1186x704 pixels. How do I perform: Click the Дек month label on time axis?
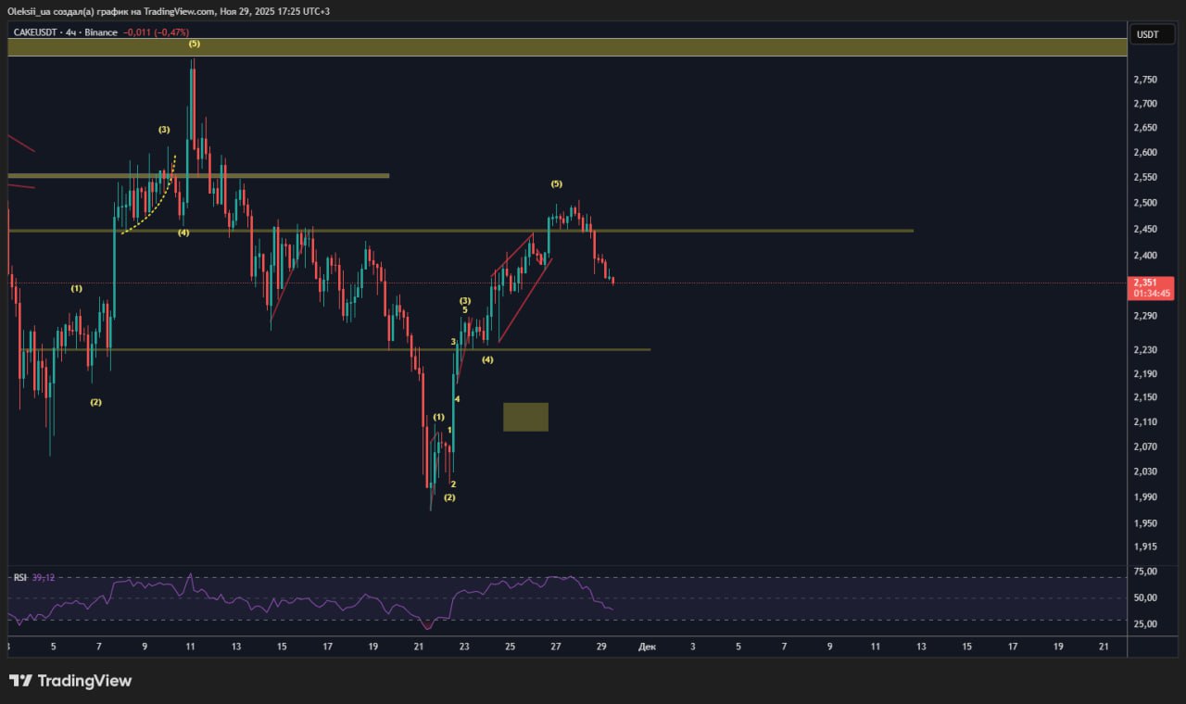point(647,647)
